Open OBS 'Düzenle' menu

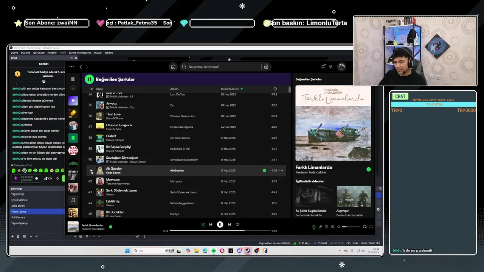click(x=25, y=53)
